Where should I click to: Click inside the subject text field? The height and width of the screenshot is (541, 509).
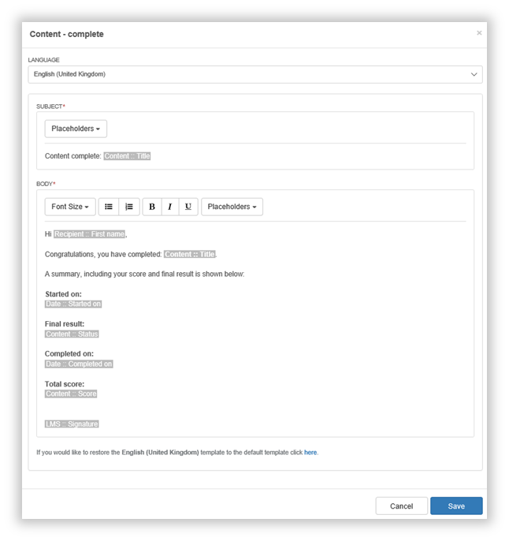pyautogui.click(x=255, y=156)
